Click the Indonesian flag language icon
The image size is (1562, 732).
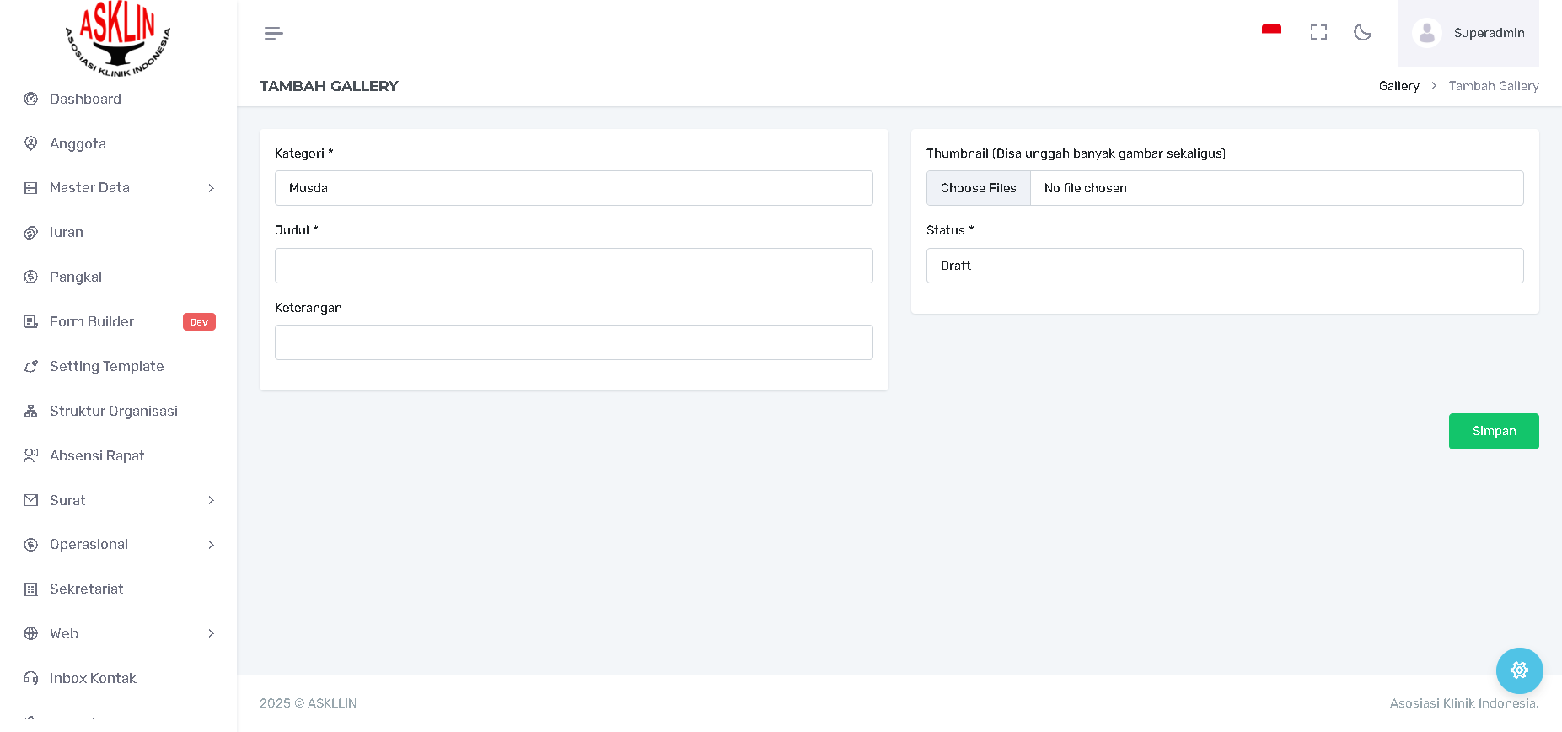point(1271,30)
